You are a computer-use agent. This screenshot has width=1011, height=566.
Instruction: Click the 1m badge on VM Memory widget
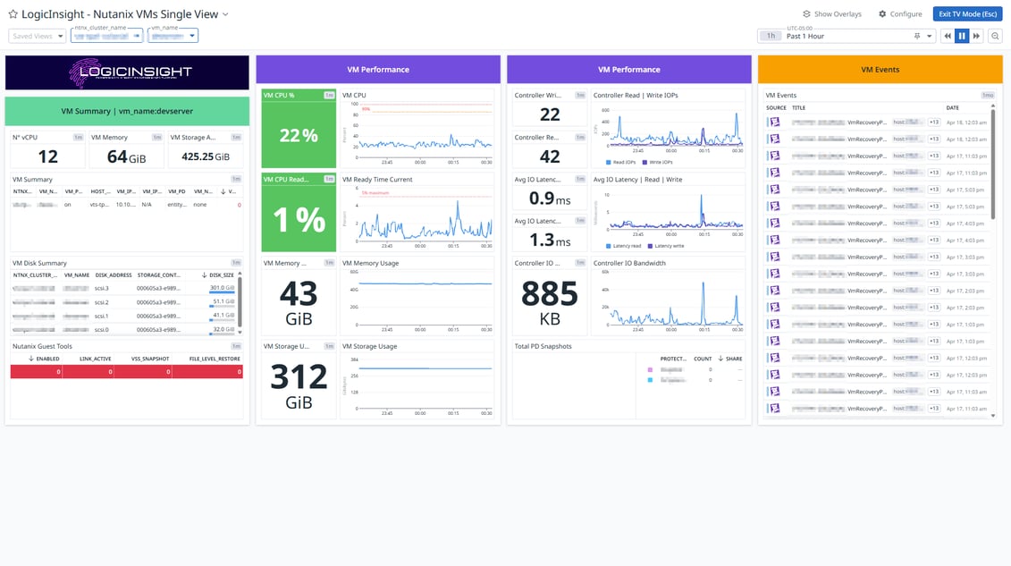point(156,138)
